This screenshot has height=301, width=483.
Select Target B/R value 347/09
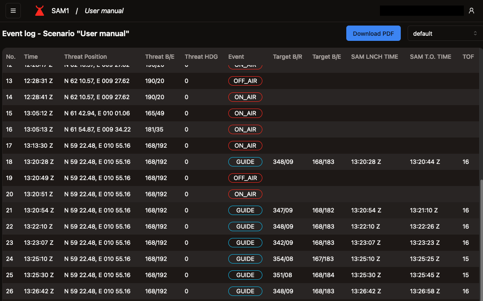tap(283, 210)
